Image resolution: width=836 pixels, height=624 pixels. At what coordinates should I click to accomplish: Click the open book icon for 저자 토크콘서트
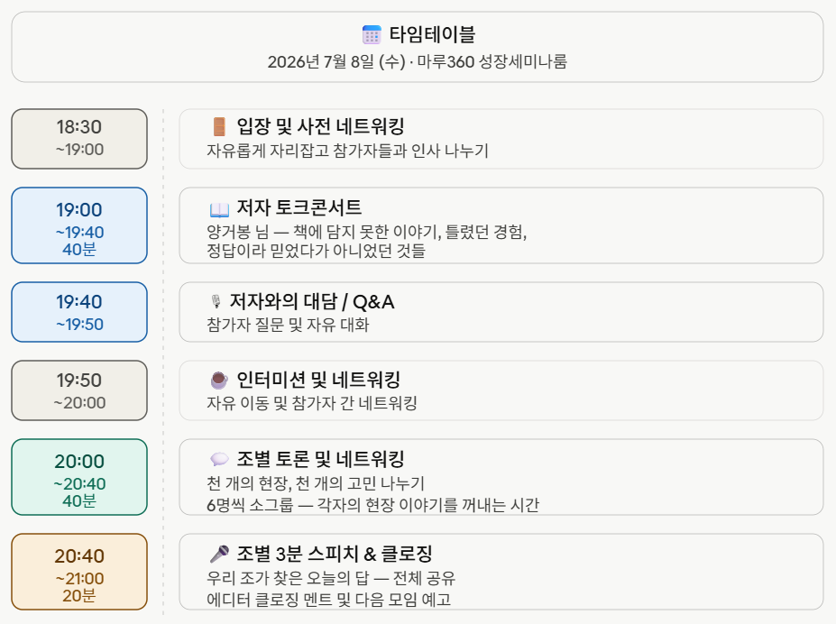click(x=219, y=209)
